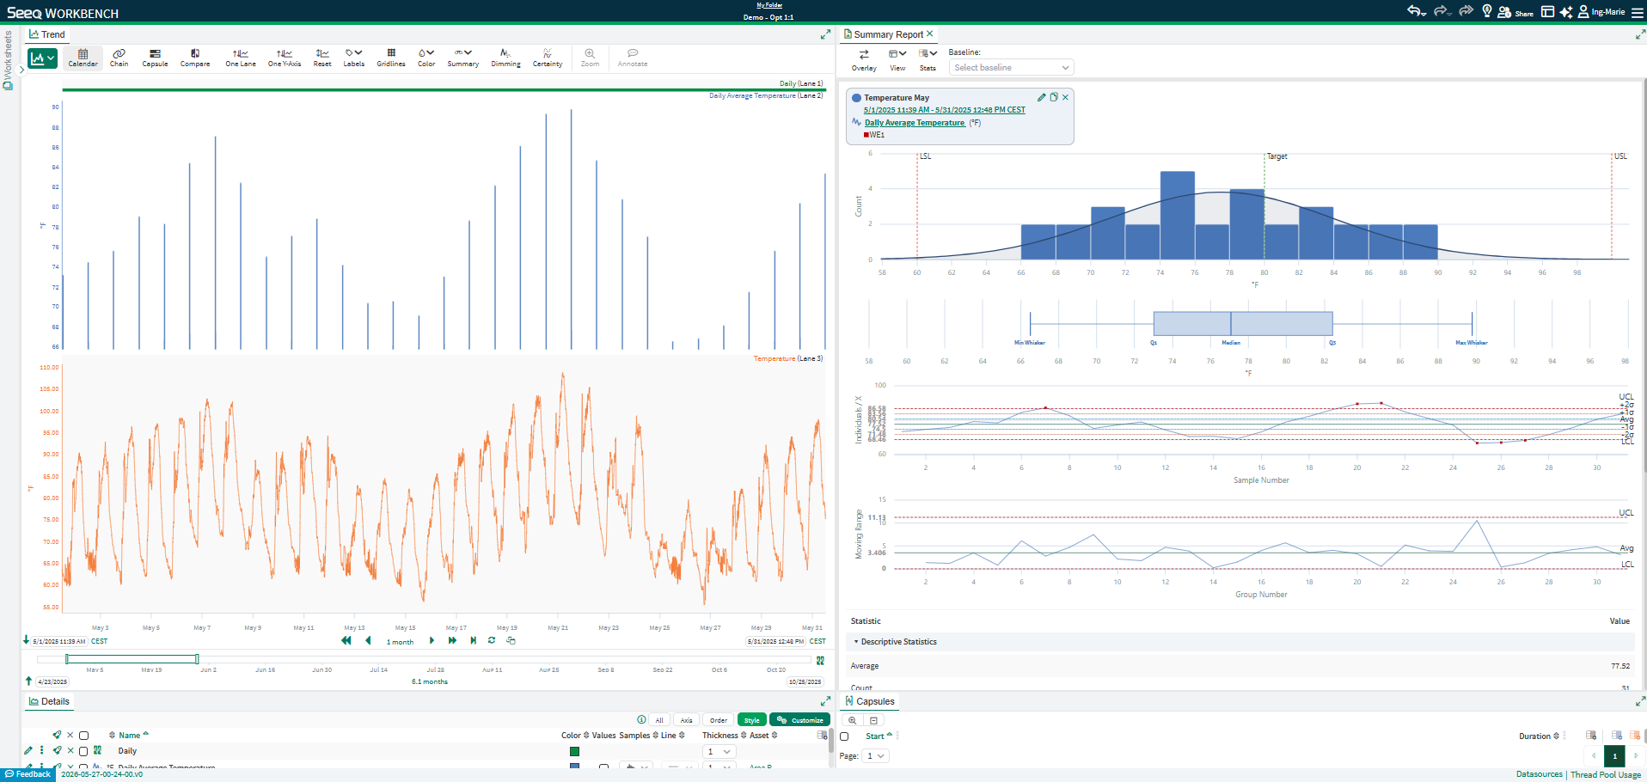Edit the Temperature May card with the pencil icon
This screenshot has width=1647, height=782.
pos(1041,97)
